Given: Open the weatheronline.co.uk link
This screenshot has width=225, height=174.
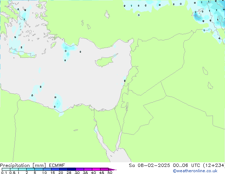Looking at the screenshot, I should pyautogui.click(x=195, y=171).
